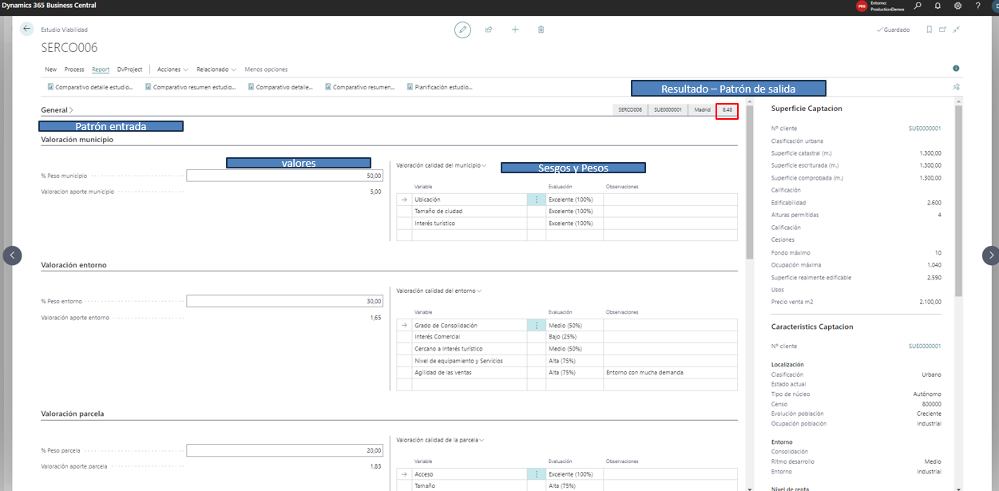999x491 pixels.
Task: Click the Caracteristics Captacion heading
Action: 812,327
